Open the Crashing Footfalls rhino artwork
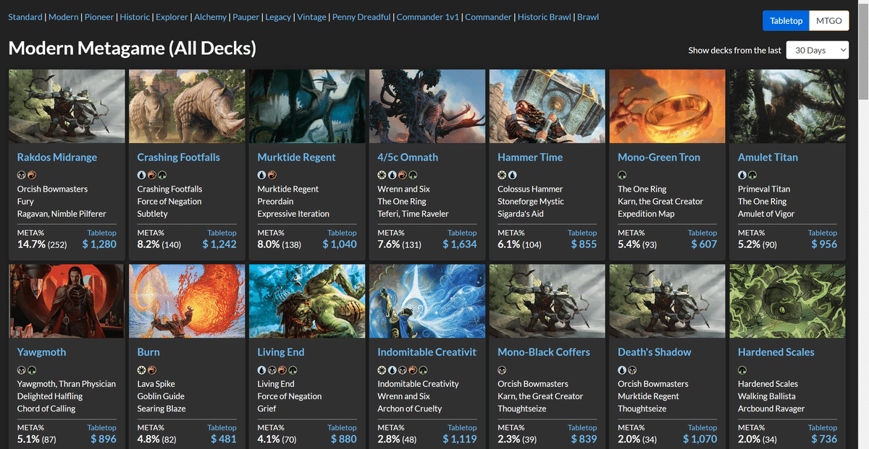 coord(187,106)
